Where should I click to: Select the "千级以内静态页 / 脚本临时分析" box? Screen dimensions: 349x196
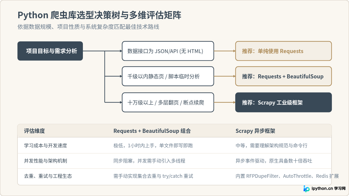(x=168, y=76)
